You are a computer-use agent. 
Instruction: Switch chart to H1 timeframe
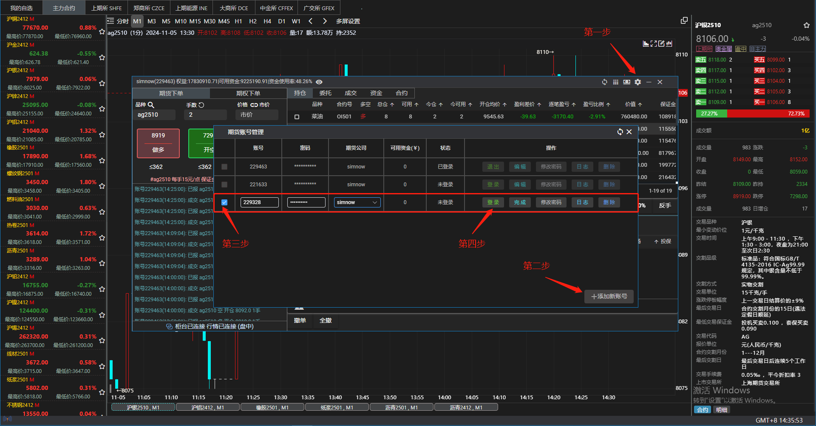238,21
